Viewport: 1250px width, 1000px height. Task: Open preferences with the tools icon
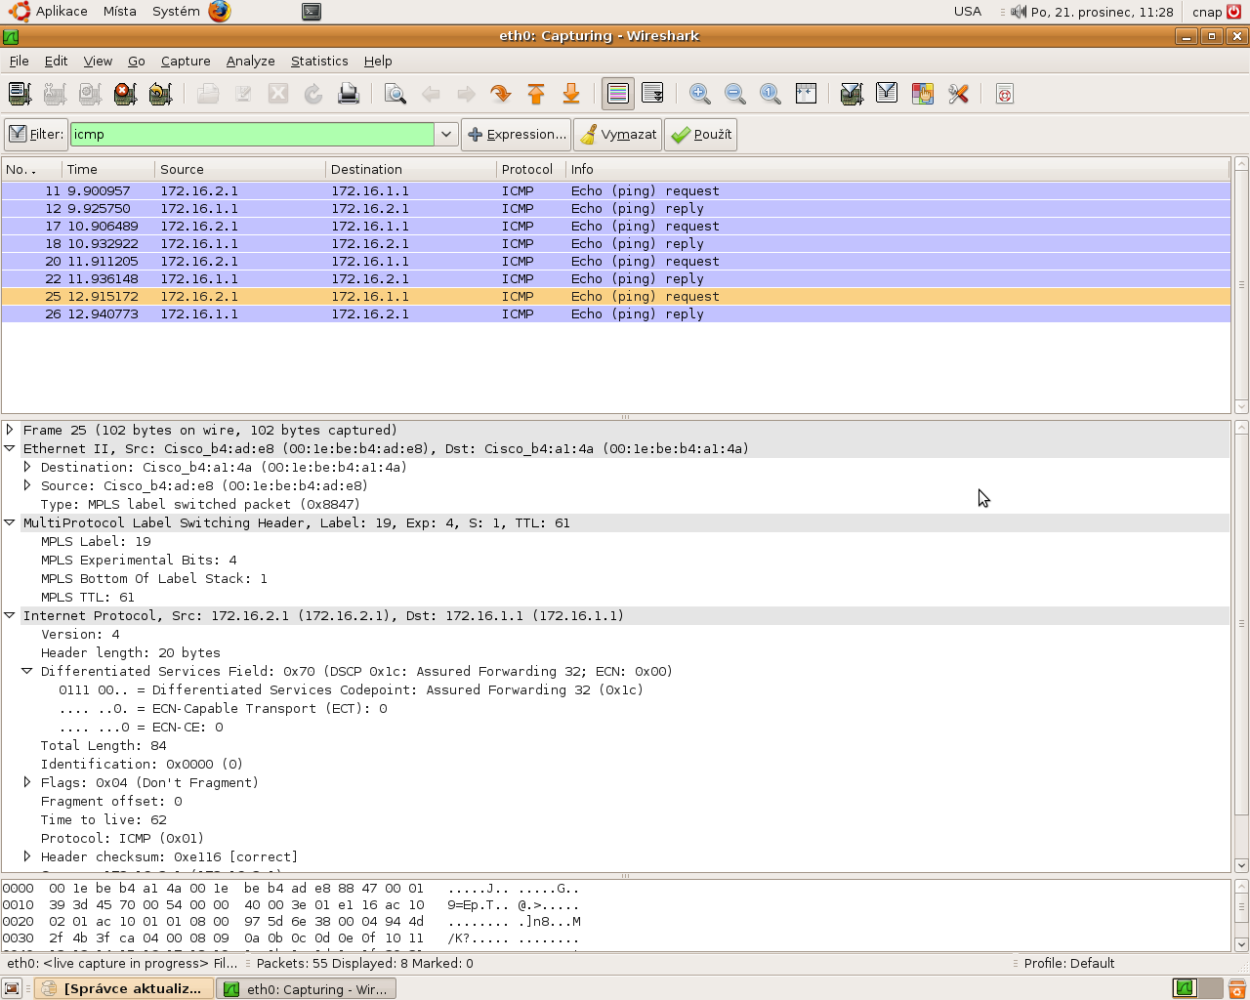coord(958,94)
